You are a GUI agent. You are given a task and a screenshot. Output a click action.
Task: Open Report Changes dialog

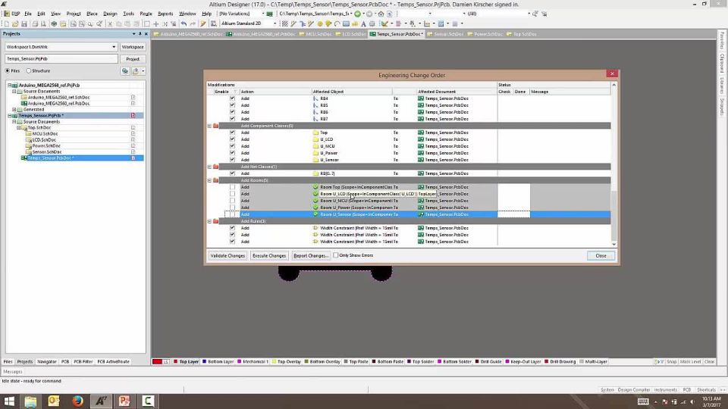click(x=311, y=255)
